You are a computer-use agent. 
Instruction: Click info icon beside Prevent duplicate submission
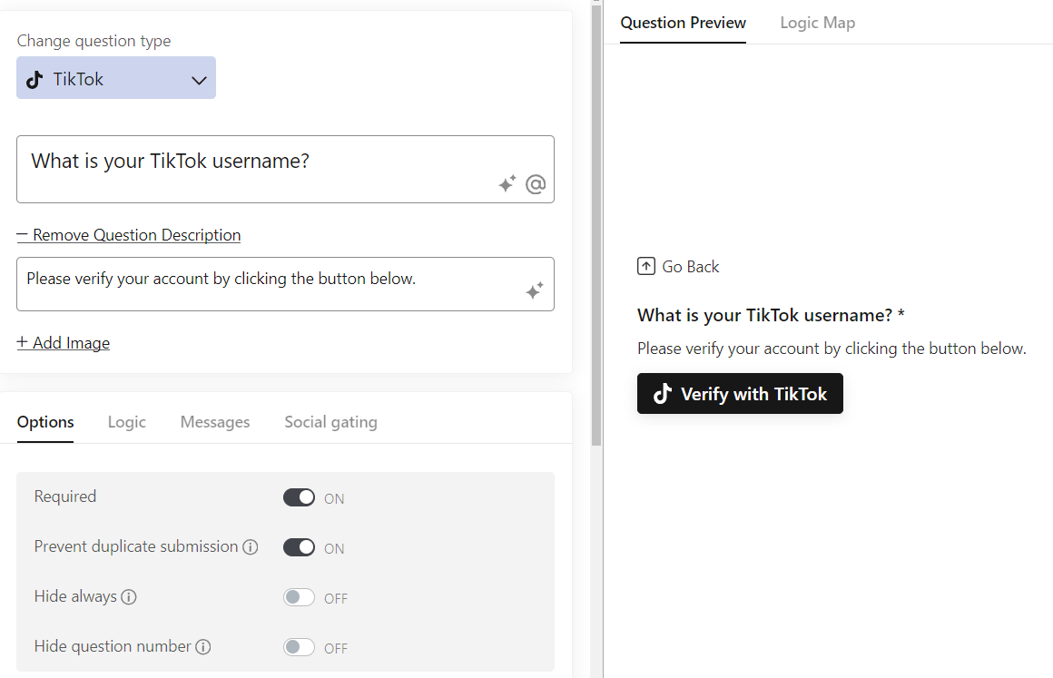pyautogui.click(x=251, y=547)
